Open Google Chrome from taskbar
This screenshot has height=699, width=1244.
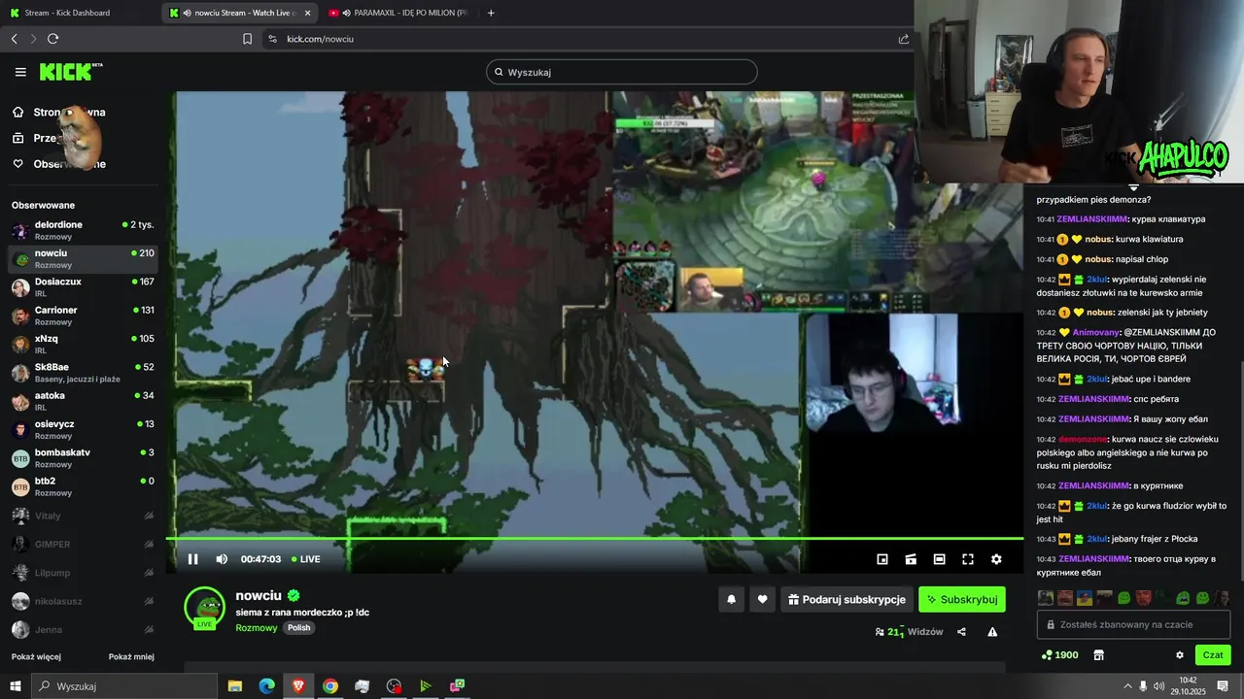(330, 686)
